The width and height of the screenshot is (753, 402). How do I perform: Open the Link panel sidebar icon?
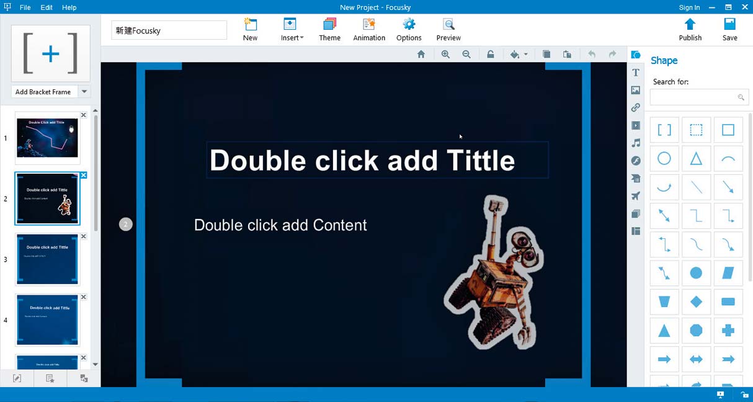[x=636, y=108]
